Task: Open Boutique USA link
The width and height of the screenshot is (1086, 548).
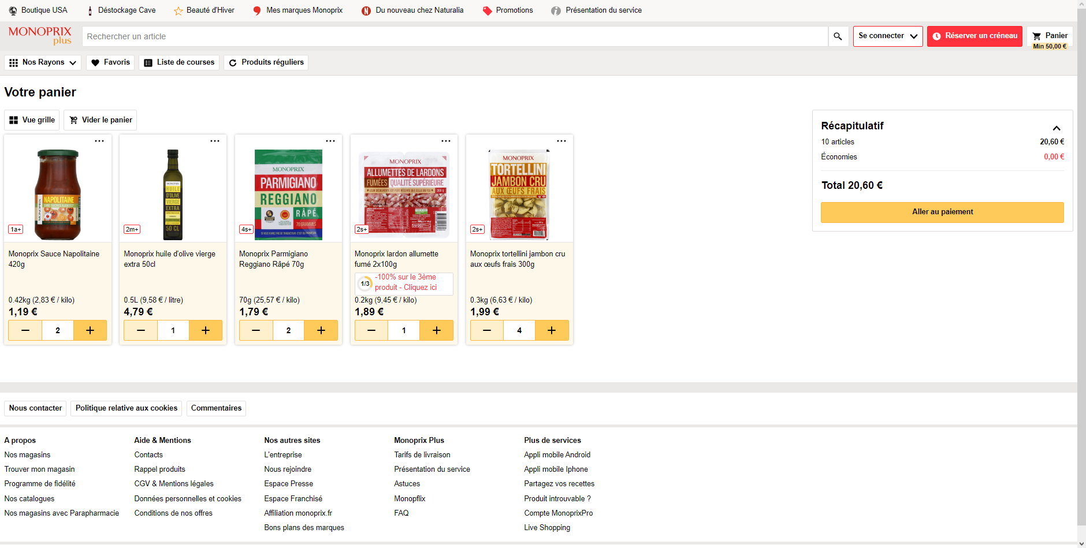Action: (38, 10)
